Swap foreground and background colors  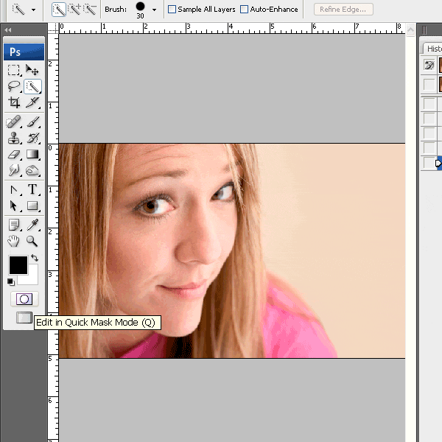(35, 258)
